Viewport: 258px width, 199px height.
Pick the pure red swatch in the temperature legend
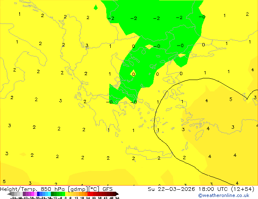click(x=89, y=194)
